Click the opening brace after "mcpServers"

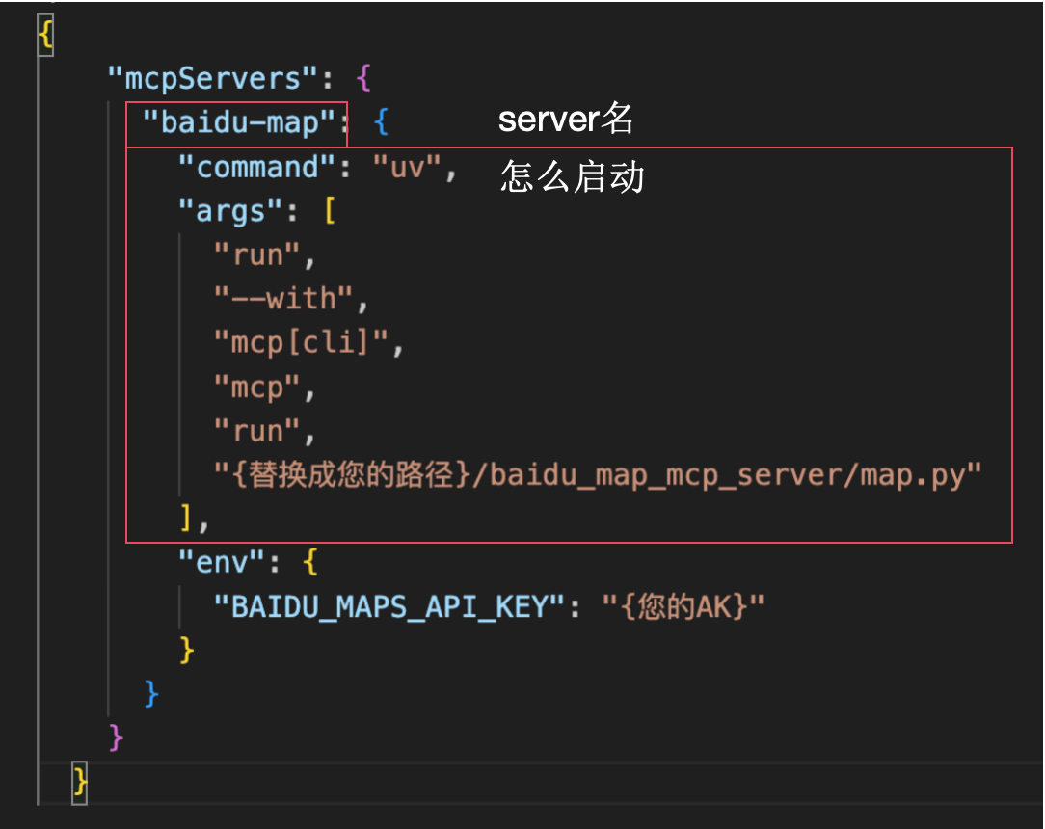tap(363, 79)
